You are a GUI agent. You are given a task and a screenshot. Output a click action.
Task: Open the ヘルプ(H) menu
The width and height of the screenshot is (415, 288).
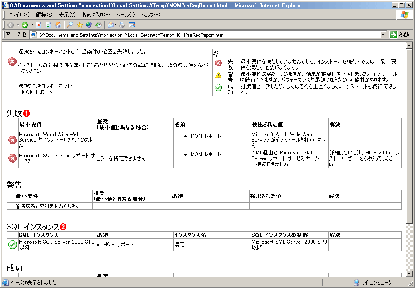tap(150, 15)
